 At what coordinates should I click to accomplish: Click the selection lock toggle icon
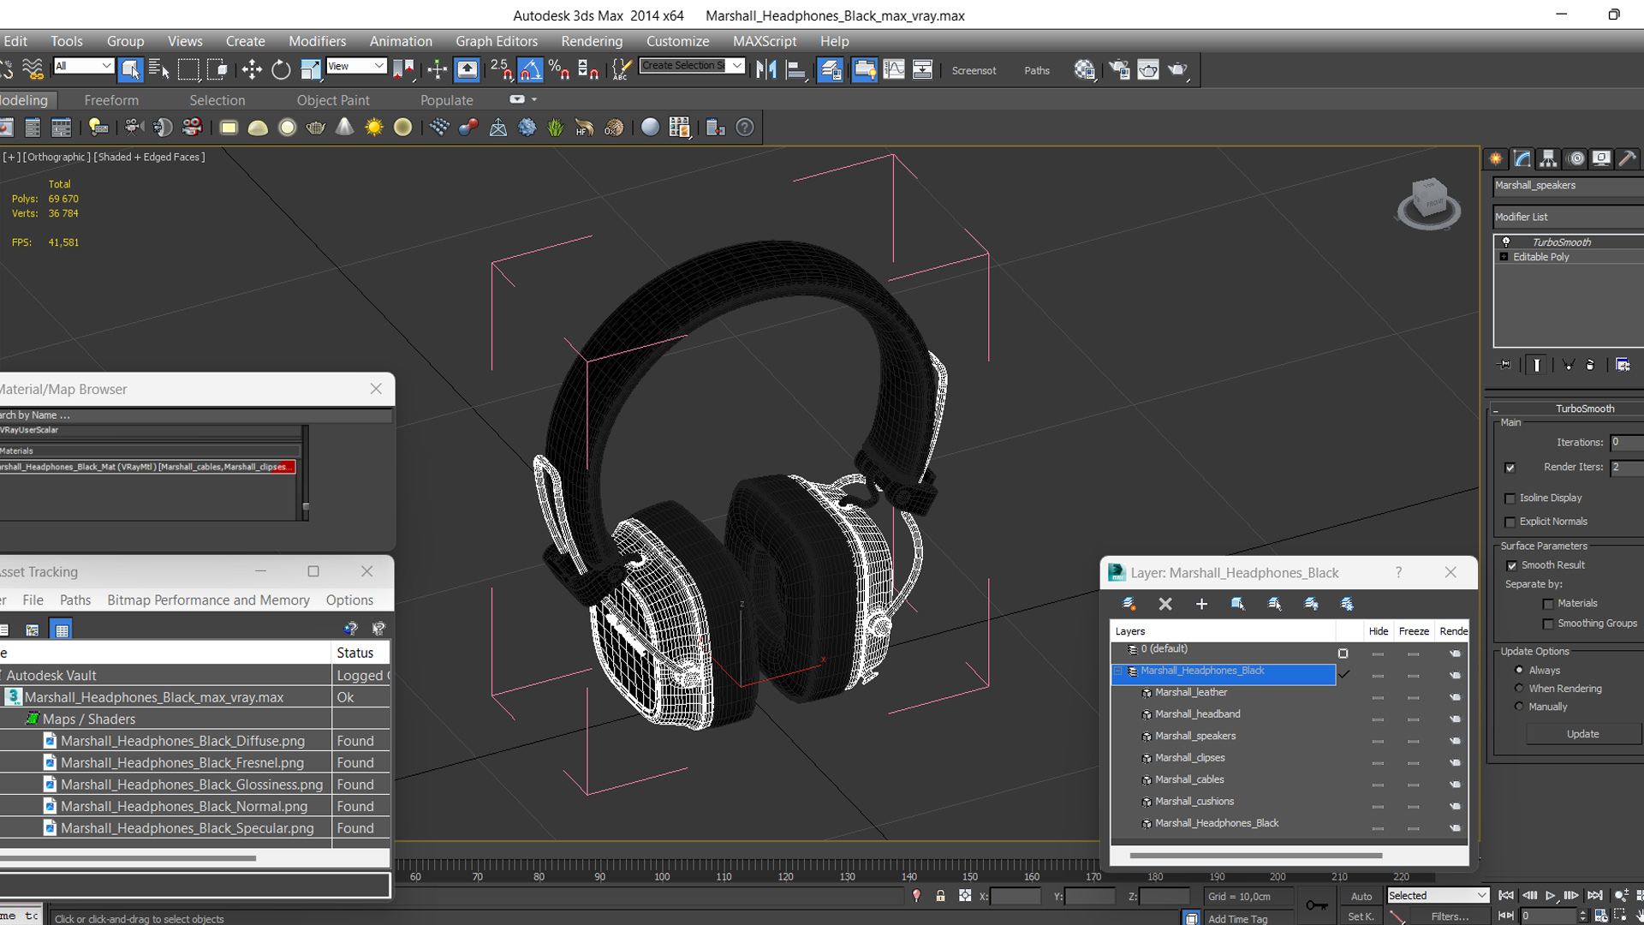click(941, 896)
